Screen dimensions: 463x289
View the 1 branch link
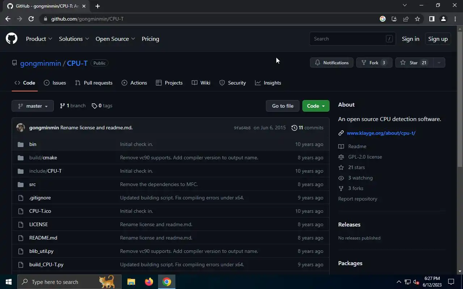(73, 105)
